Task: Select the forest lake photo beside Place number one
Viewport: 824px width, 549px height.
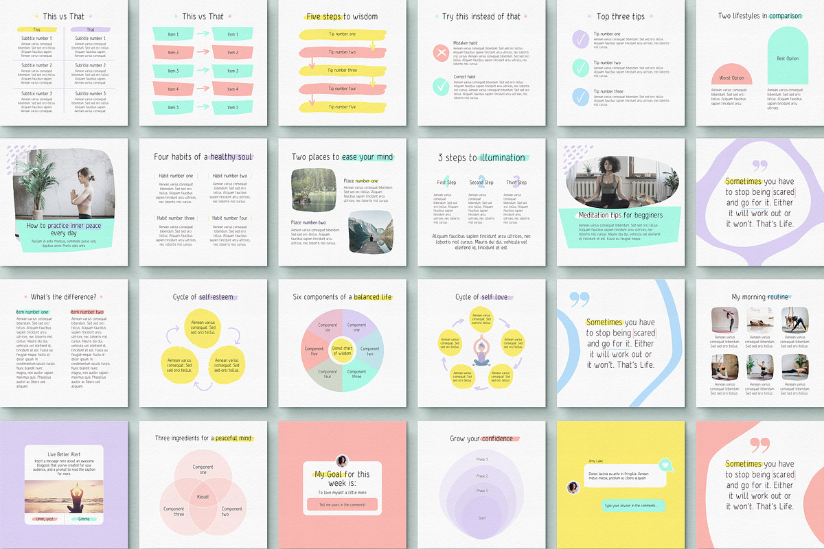Action: coord(314,189)
